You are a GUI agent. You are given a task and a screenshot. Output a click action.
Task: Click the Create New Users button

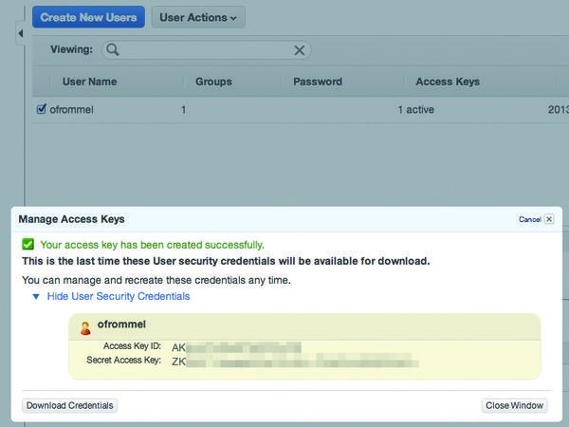(x=88, y=17)
